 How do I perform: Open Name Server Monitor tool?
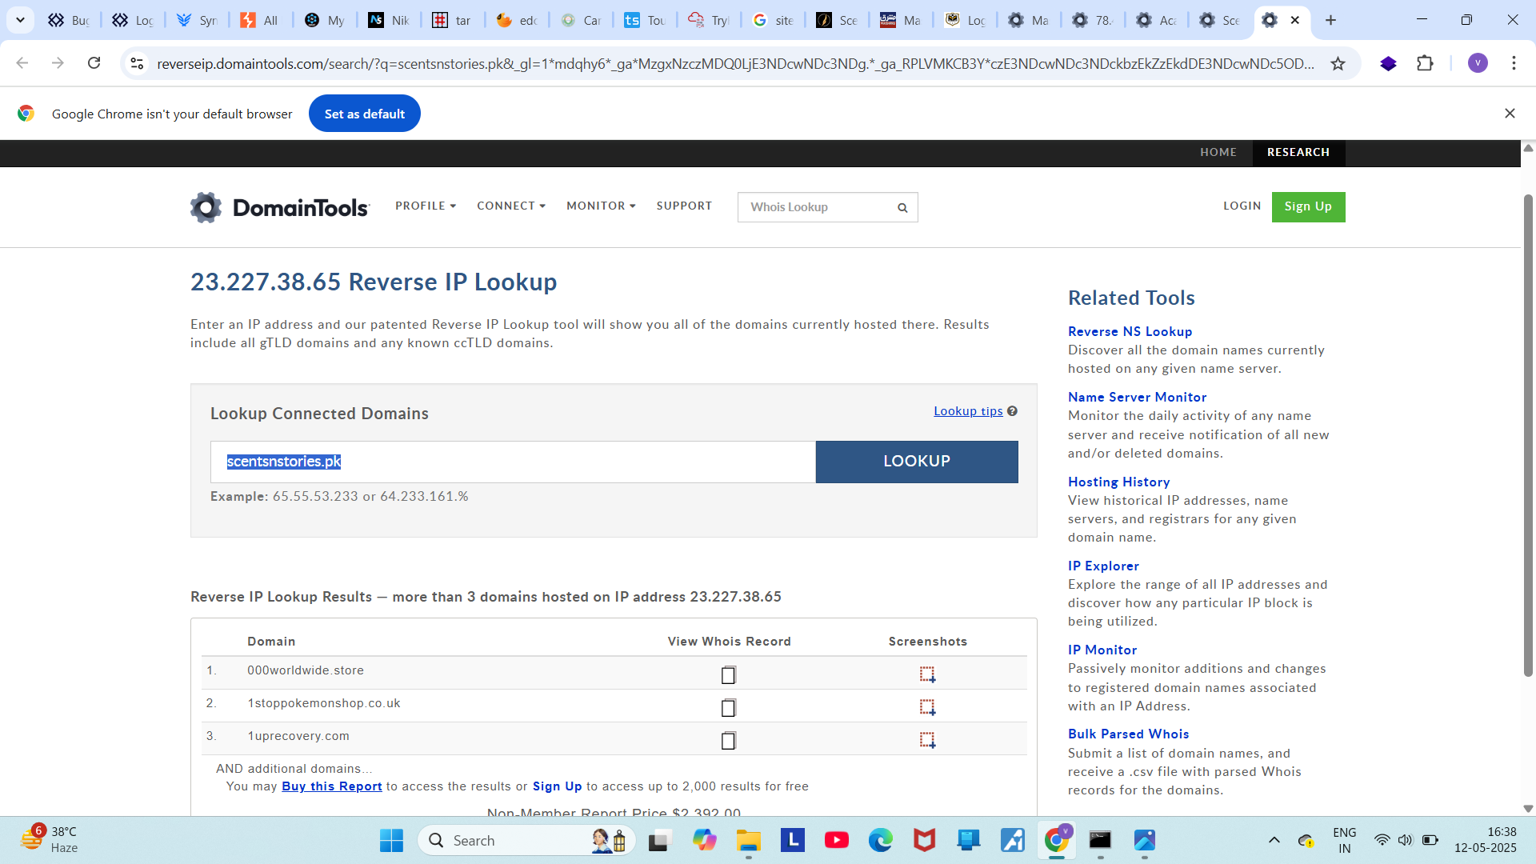1137,397
